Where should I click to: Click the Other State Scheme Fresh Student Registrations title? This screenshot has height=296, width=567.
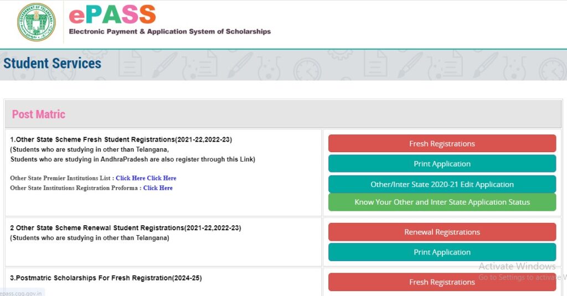pos(125,139)
